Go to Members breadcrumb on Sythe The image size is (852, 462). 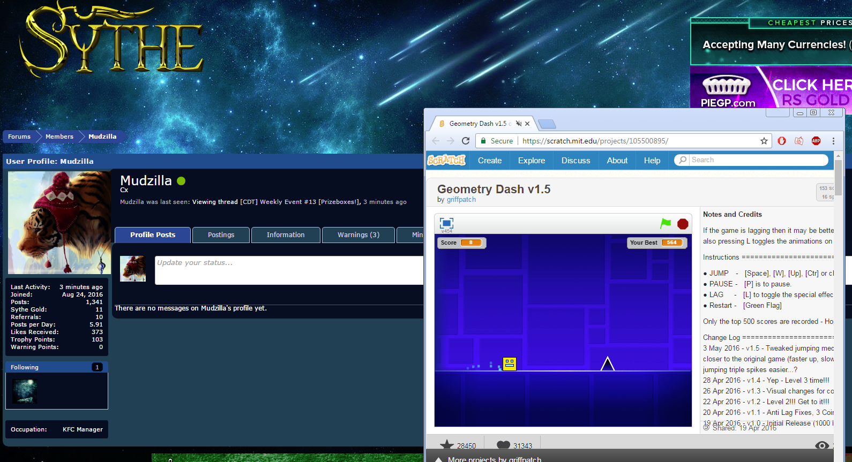tap(59, 137)
